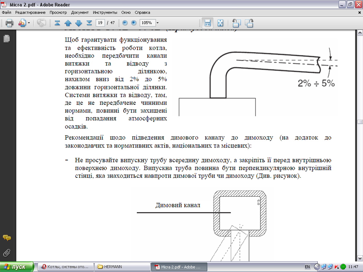Open the Документ menu
Image resolution: width=363 pixels, height=272 pixels.
80,12
